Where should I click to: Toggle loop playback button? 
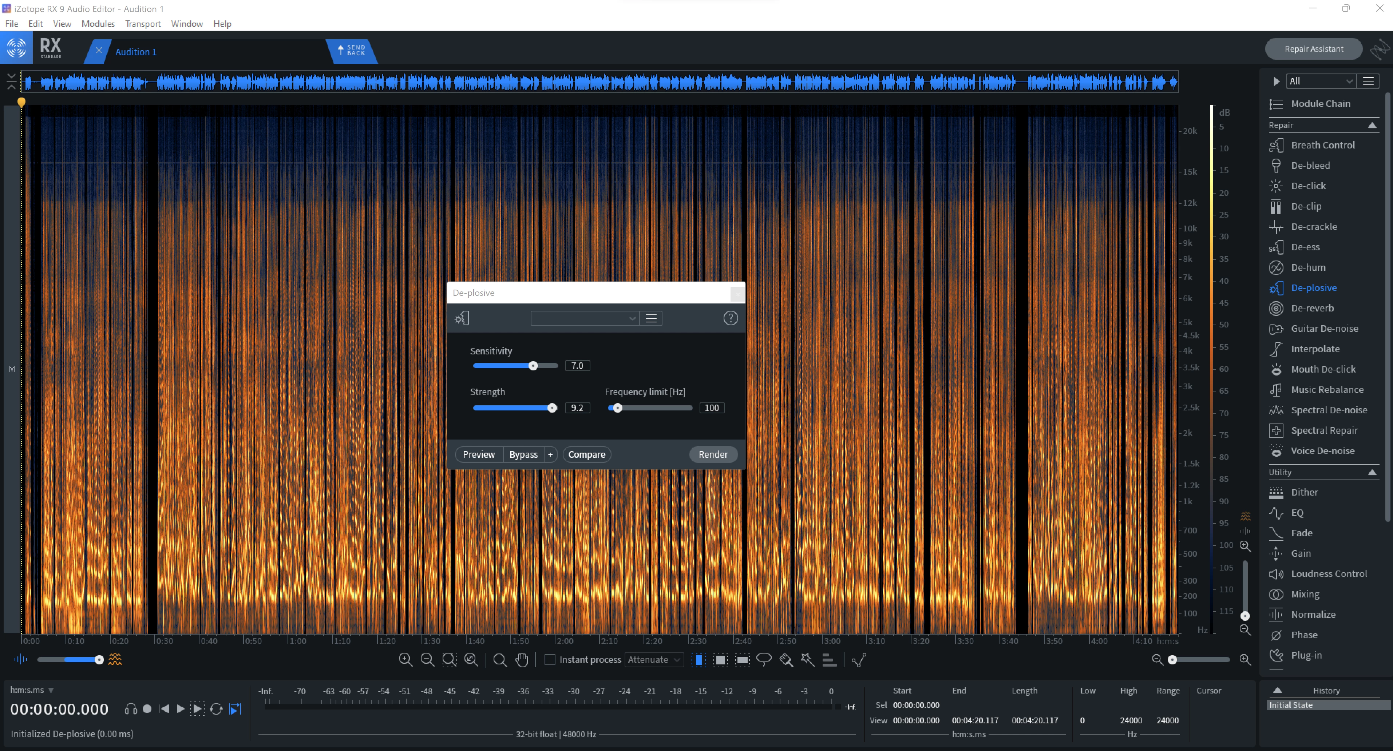216,709
